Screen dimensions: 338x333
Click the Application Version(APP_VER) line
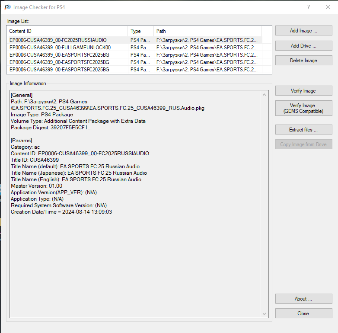(54, 192)
